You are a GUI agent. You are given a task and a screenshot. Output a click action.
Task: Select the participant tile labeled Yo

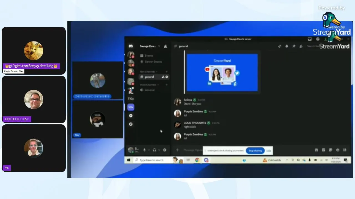[34, 148]
